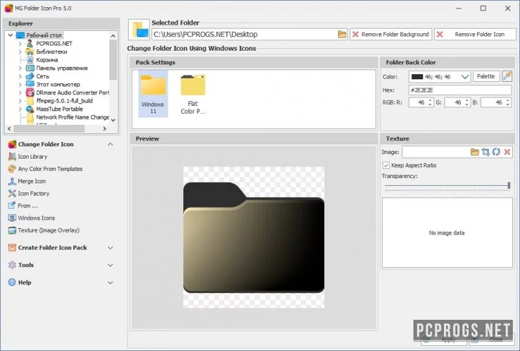Collapse the Change Folder Icon section
Viewport: 520px width, 351px height.
[x=110, y=144]
